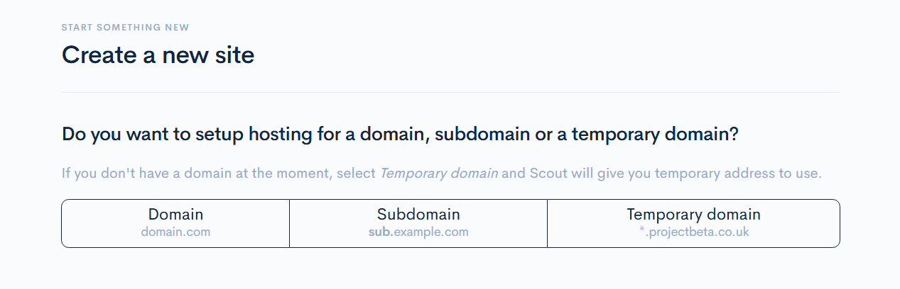Select the Domain hosting option

pos(175,223)
